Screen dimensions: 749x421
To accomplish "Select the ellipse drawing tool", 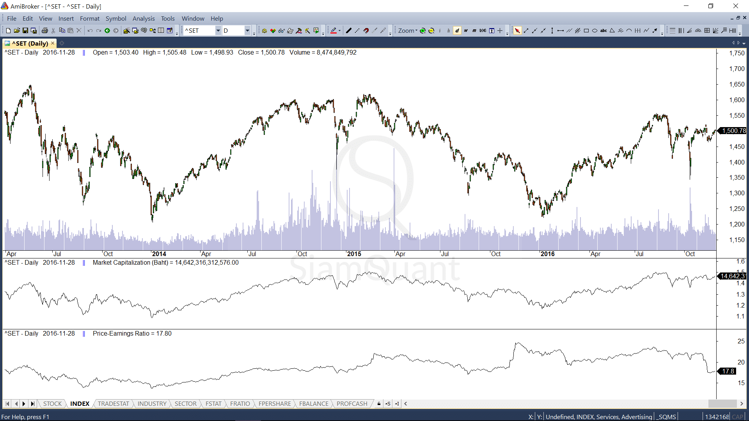I will tap(595, 31).
